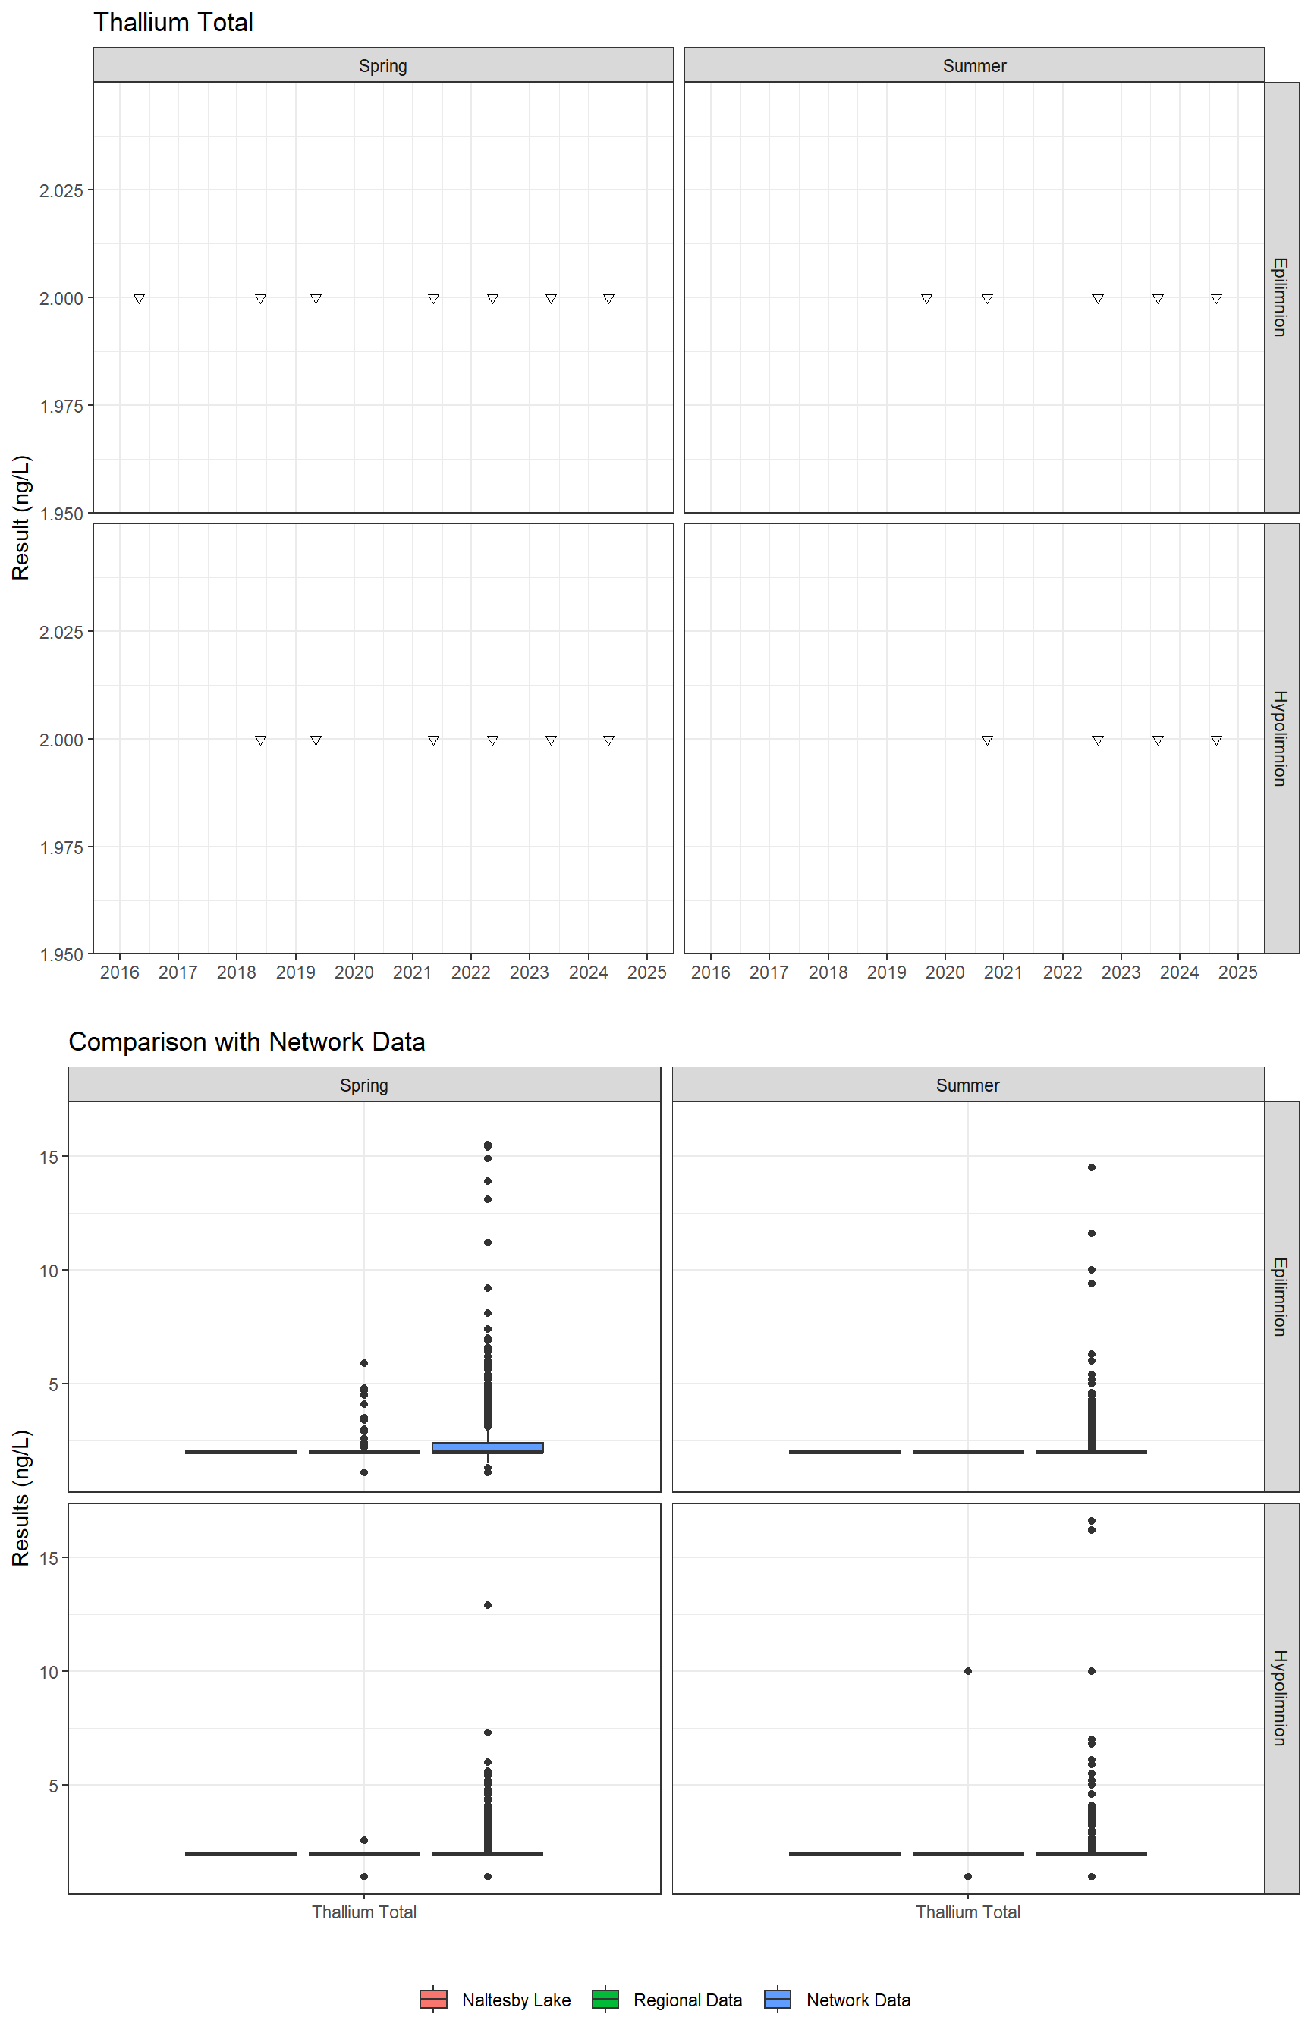
Task: Select the 'Network Data' legend label
Action: [858, 2000]
